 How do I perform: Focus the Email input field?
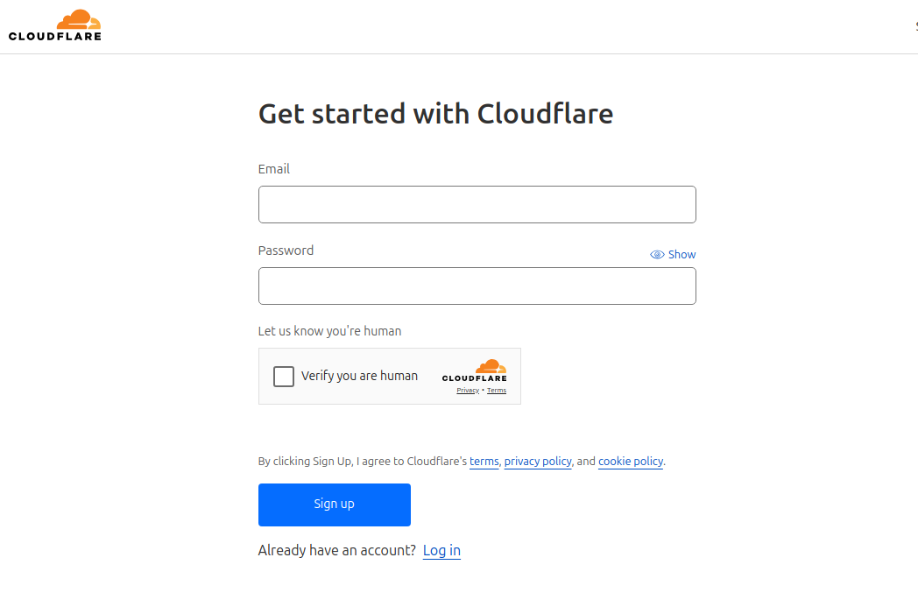[477, 205]
